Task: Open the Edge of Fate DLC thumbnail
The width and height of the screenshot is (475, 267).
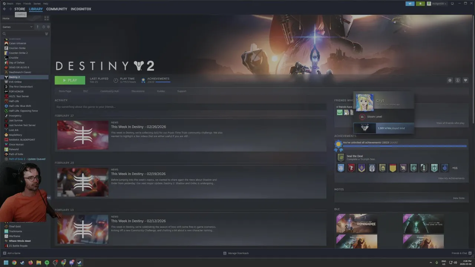Action: 423,223
